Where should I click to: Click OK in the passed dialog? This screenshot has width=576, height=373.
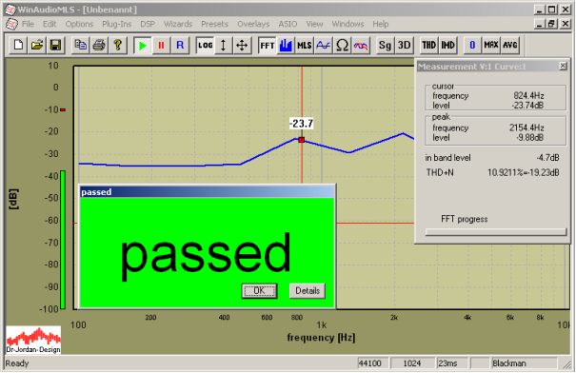[259, 291]
